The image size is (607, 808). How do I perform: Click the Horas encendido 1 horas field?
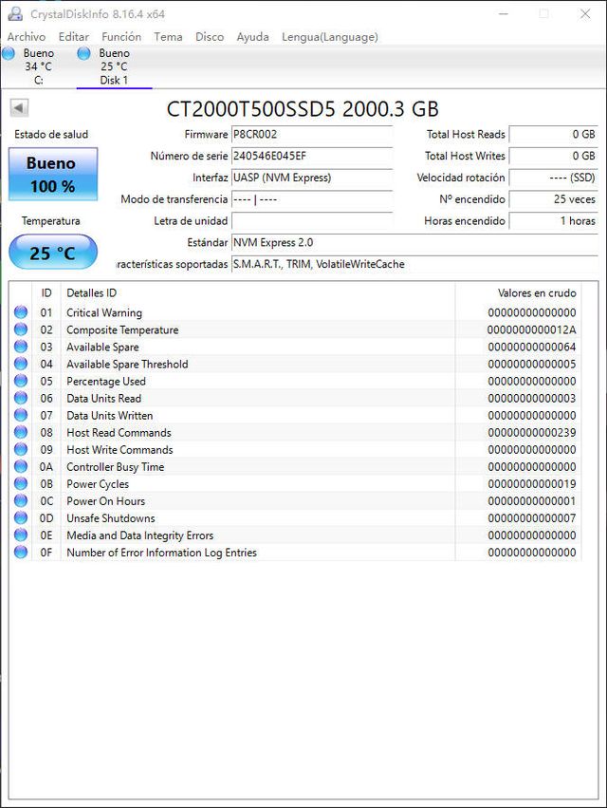(x=554, y=221)
